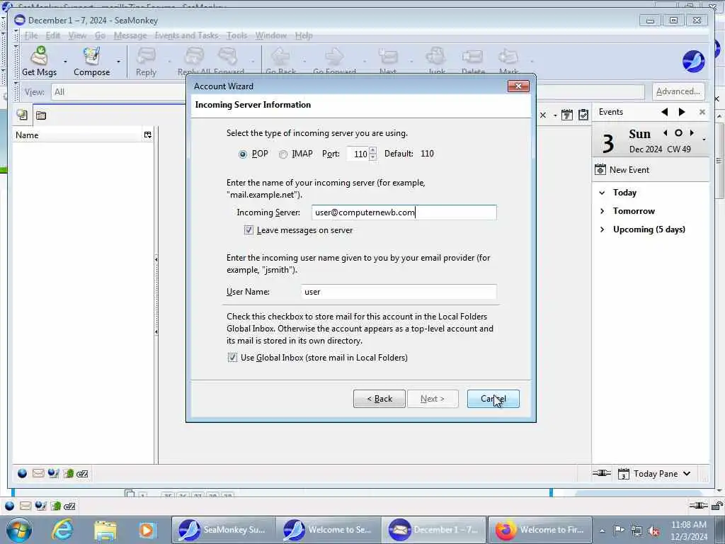Open Compose dropdown arrow
The height and width of the screenshot is (544, 725).
coord(118,62)
